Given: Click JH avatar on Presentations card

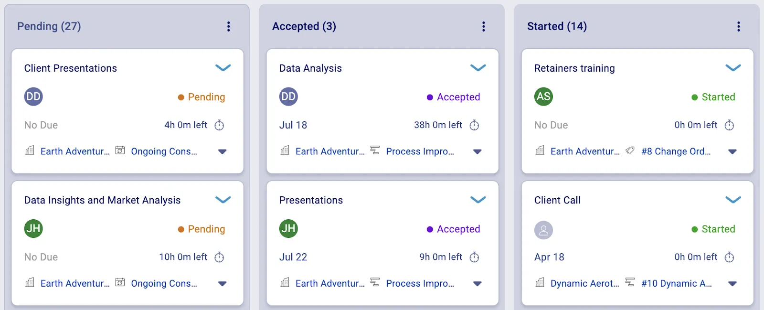Looking at the screenshot, I should 288,229.
